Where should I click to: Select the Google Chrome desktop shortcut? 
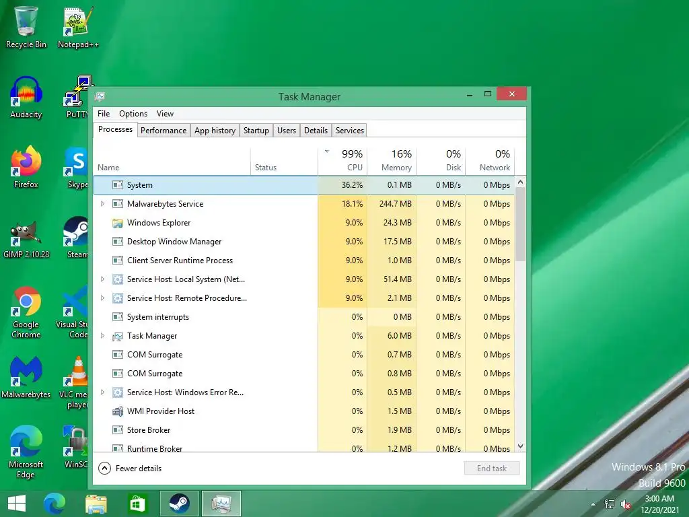[x=26, y=312]
